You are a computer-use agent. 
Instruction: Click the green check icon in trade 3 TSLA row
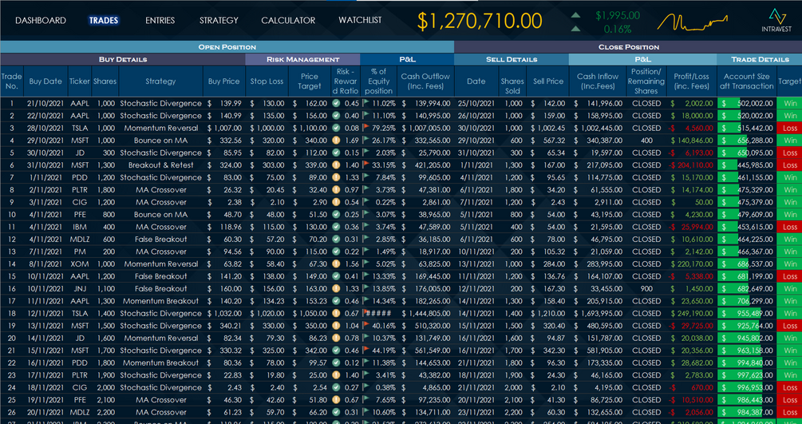(336, 128)
